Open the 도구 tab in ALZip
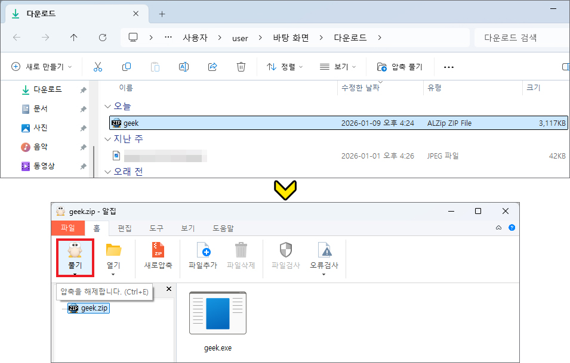 pos(156,228)
